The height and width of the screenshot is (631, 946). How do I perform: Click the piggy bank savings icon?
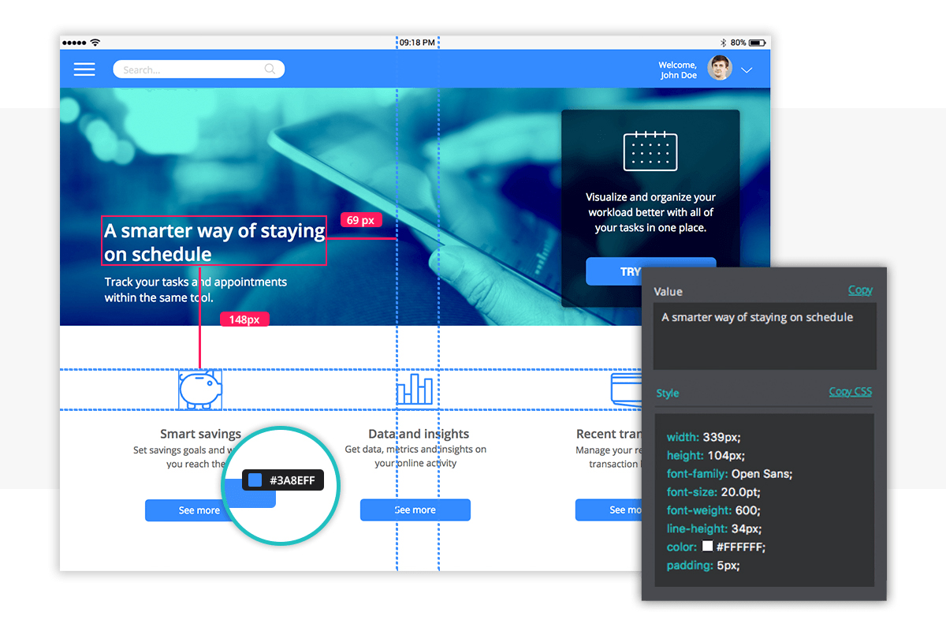coord(199,390)
